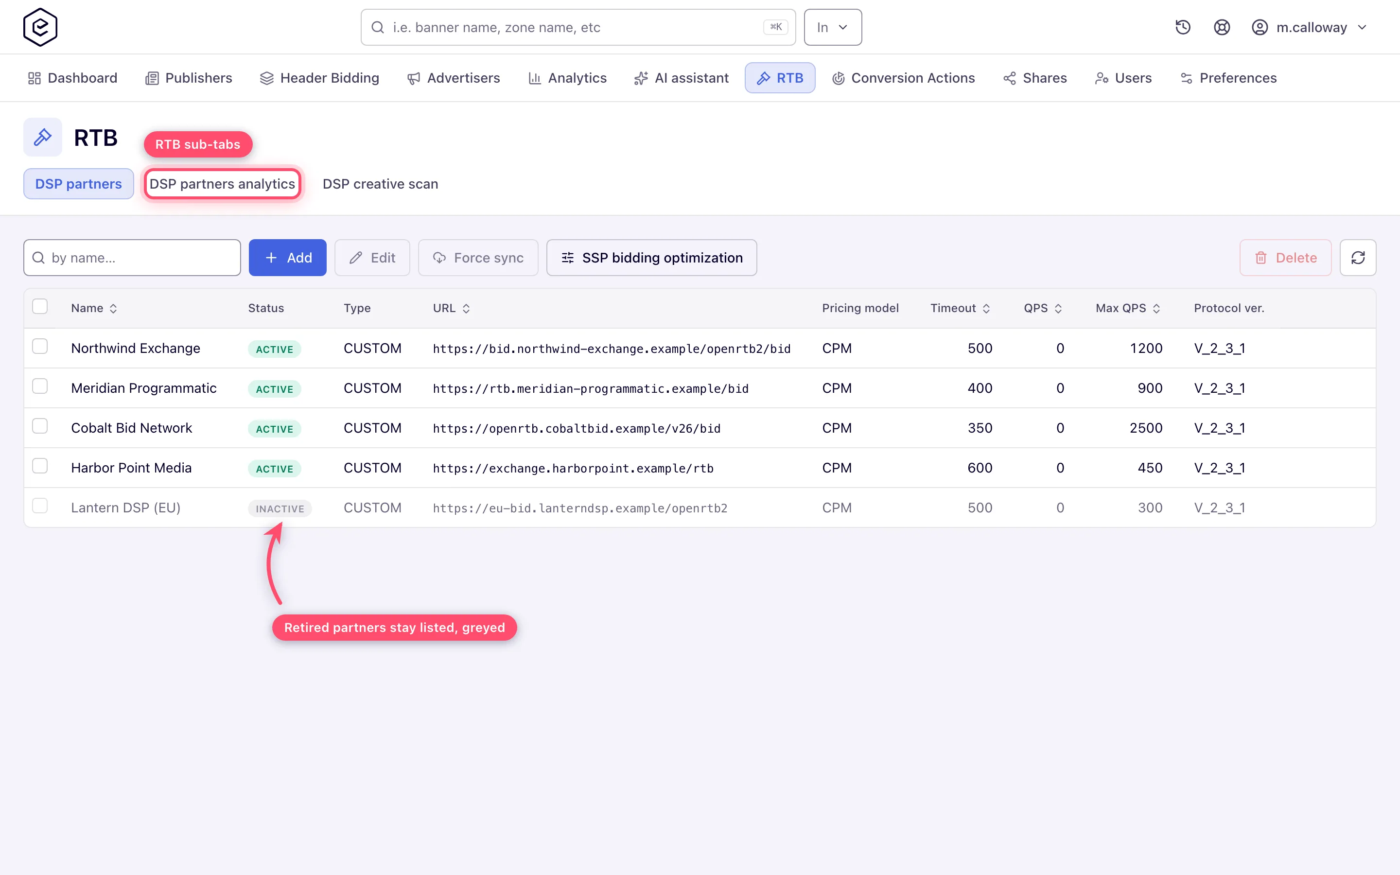Open the help lifebuoy icon

[x=1221, y=27]
